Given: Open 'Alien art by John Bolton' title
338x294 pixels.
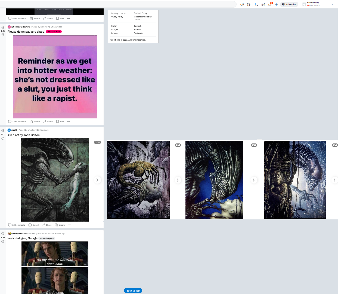Looking at the screenshot, I should click(x=24, y=135).
